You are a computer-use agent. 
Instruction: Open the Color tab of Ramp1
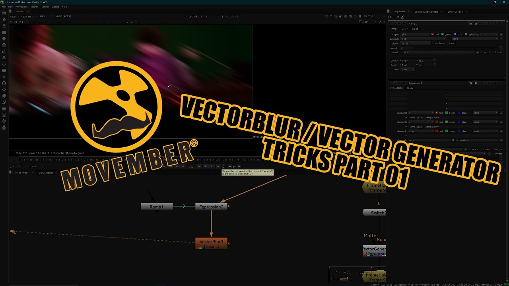[x=404, y=29]
